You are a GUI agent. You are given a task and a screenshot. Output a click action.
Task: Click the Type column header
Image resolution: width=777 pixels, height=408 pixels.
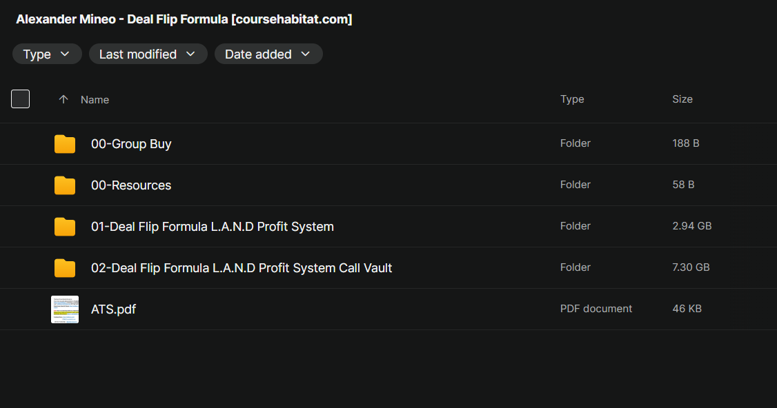click(572, 99)
